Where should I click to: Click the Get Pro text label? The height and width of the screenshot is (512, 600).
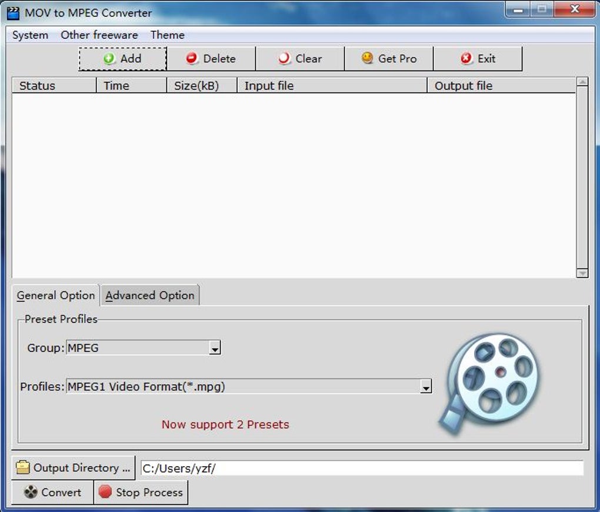397,59
